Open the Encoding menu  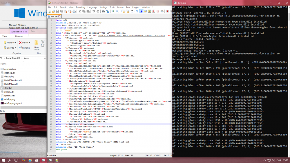(x=80, y=7)
